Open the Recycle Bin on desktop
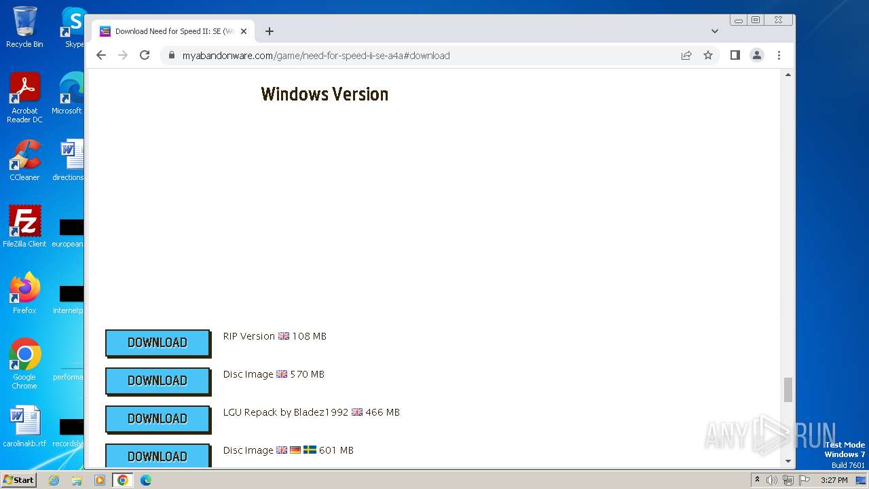869x489 pixels. tap(24, 27)
